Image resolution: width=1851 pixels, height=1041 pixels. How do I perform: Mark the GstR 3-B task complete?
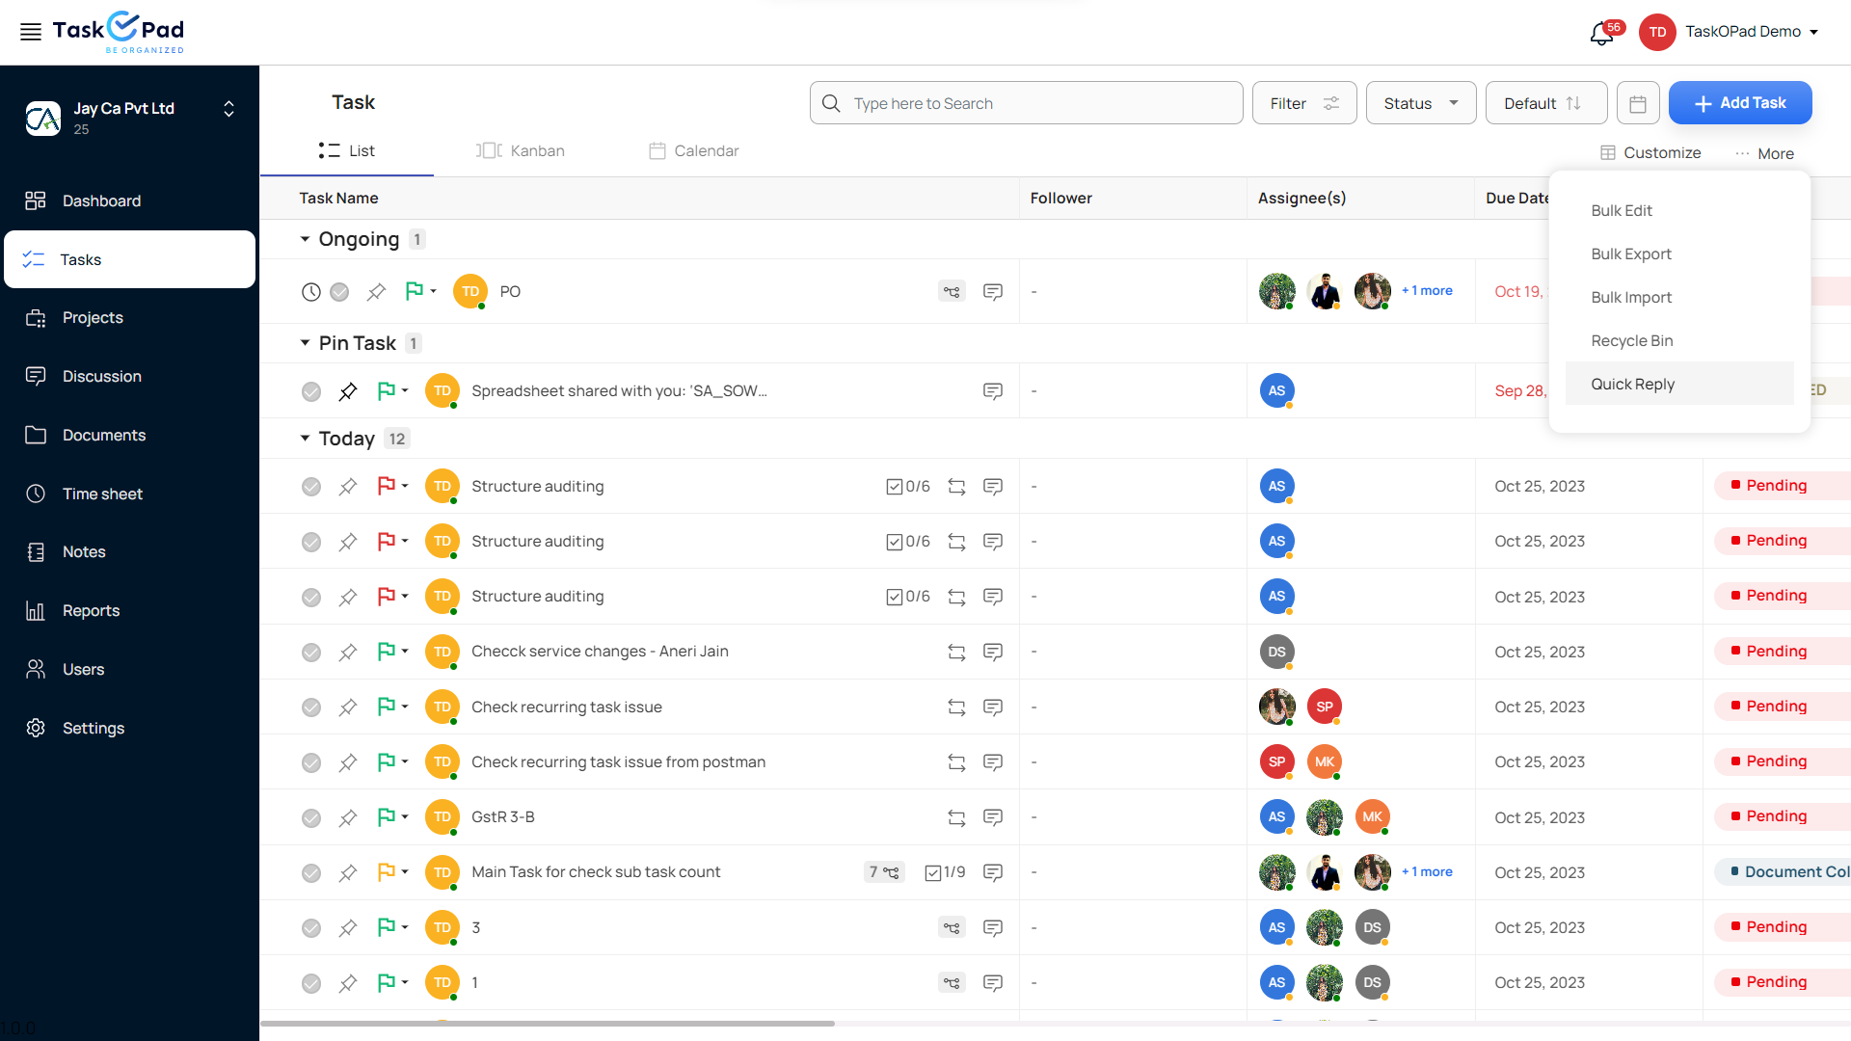(x=310, y=817)
